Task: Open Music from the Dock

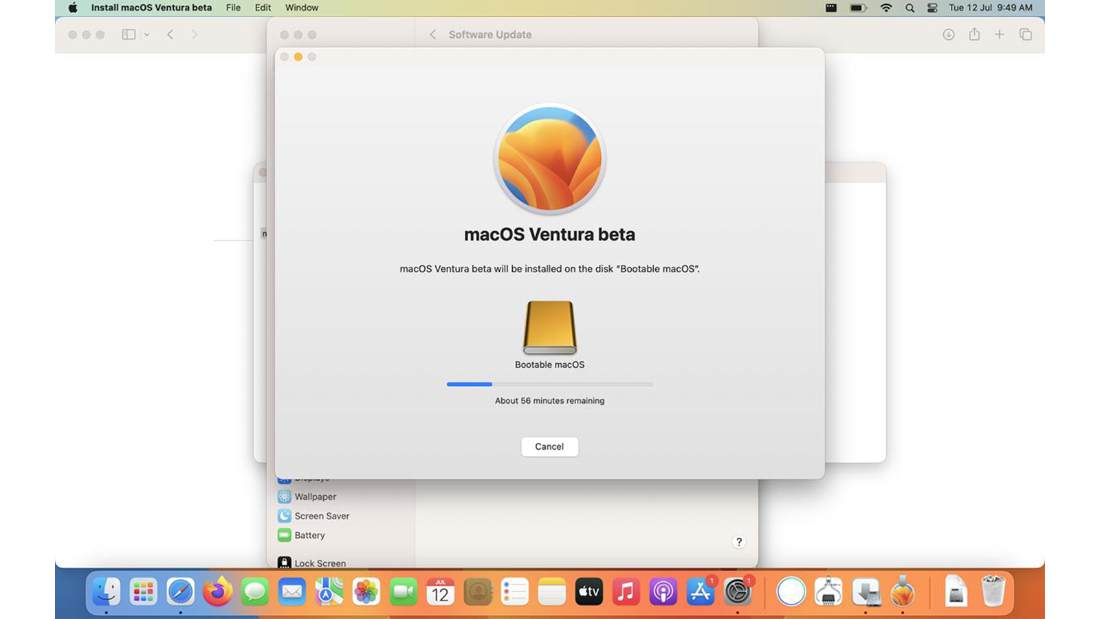Action: tap(626, 591)
